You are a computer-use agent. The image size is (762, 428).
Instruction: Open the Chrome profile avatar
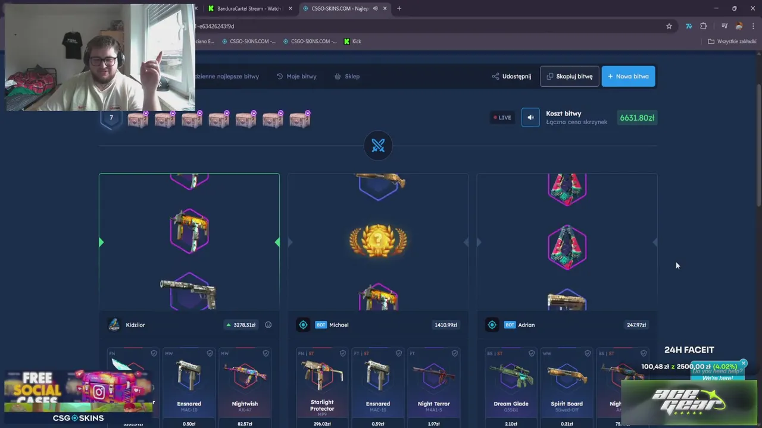click(x=739, y=26)
